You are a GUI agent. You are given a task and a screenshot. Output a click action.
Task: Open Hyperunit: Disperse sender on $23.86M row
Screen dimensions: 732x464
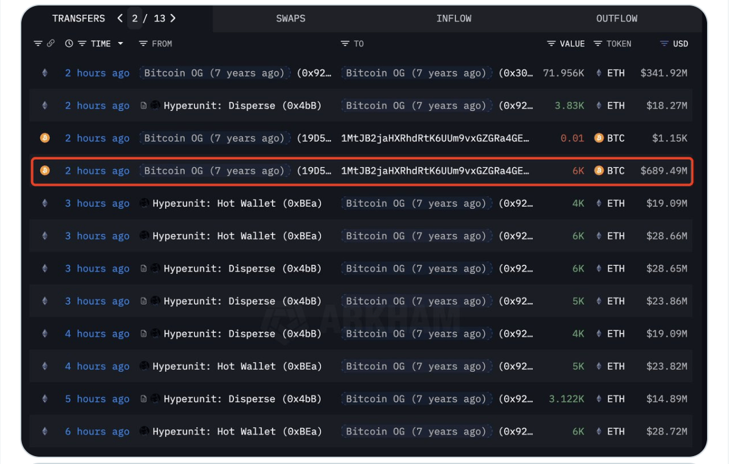(243, 301)
